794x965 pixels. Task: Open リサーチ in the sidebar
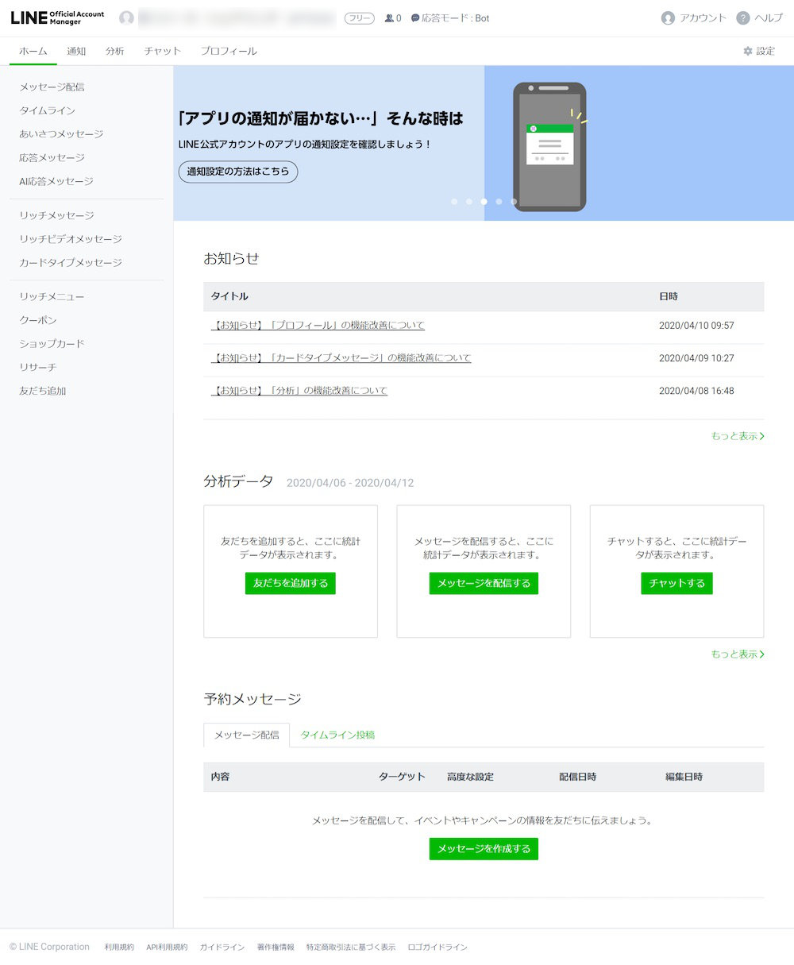[x=38, y=367]
